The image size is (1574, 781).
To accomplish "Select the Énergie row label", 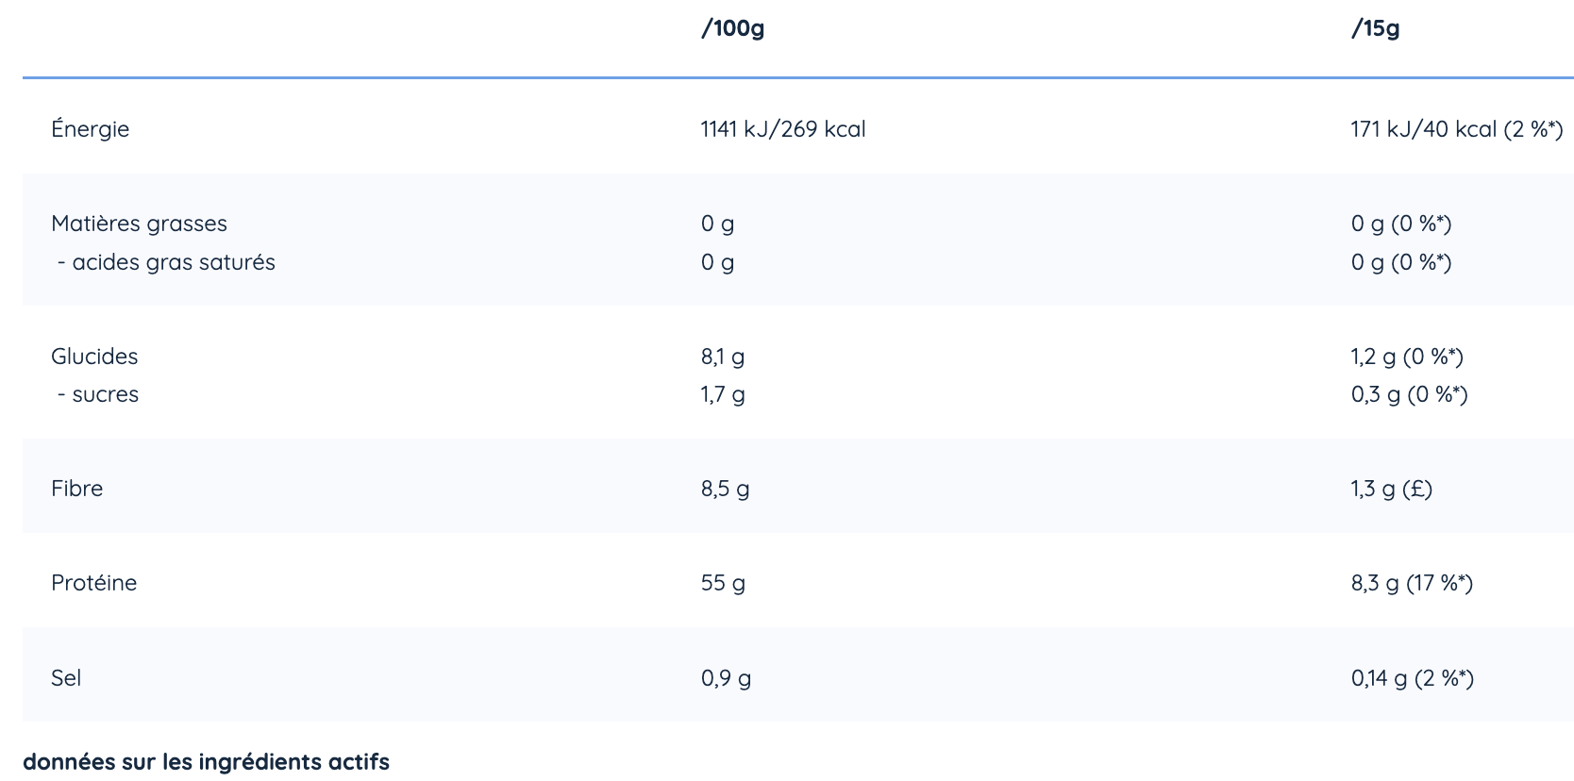I will click(x=90, y=129).
